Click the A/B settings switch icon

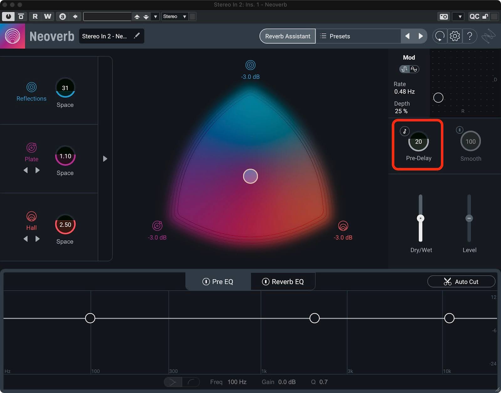(21, 16)
